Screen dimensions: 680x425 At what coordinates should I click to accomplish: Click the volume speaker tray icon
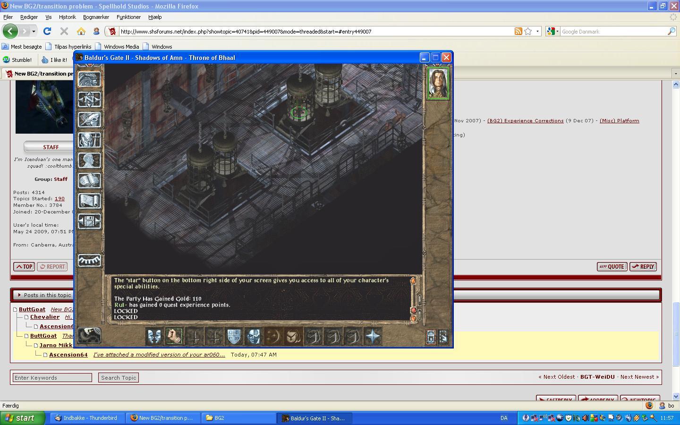coord(586,418)
